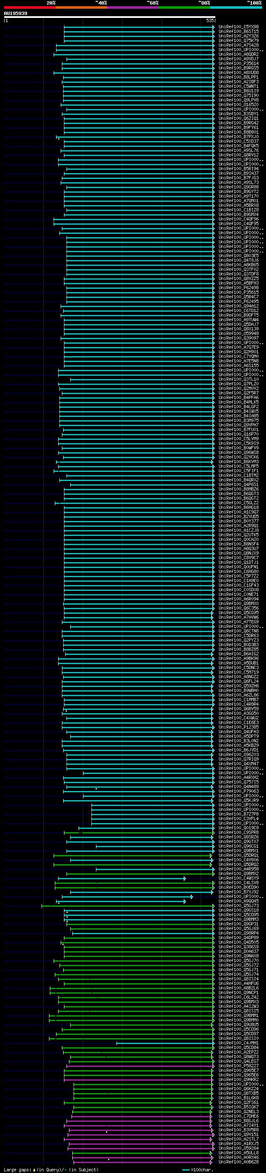Click the UniRef100_B7PXJ0 label

point(239,136)
